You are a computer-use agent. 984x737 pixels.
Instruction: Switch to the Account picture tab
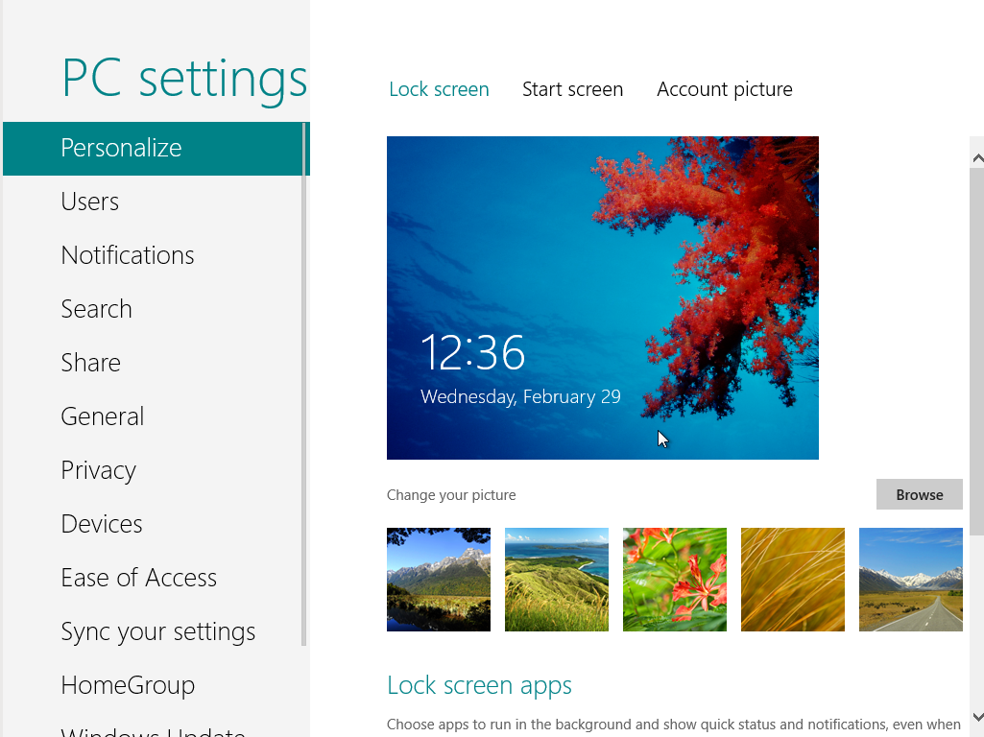click(x=725, y=89)
